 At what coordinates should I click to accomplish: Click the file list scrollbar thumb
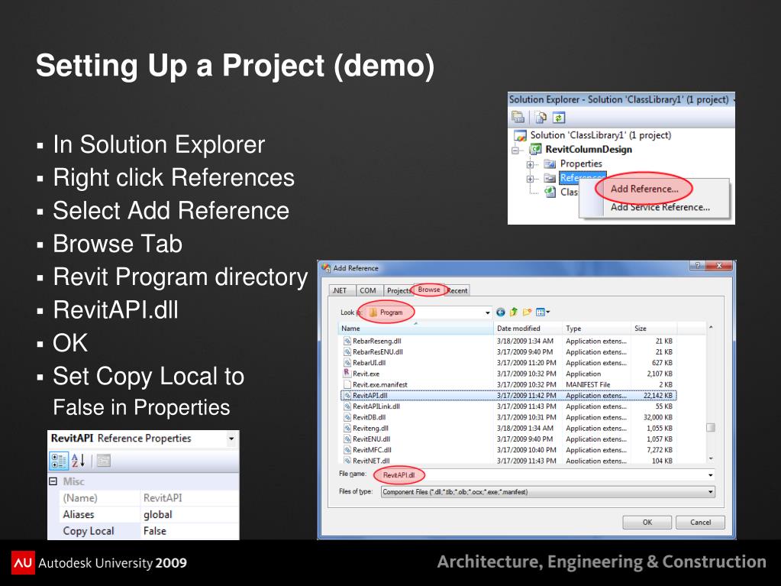711,428
